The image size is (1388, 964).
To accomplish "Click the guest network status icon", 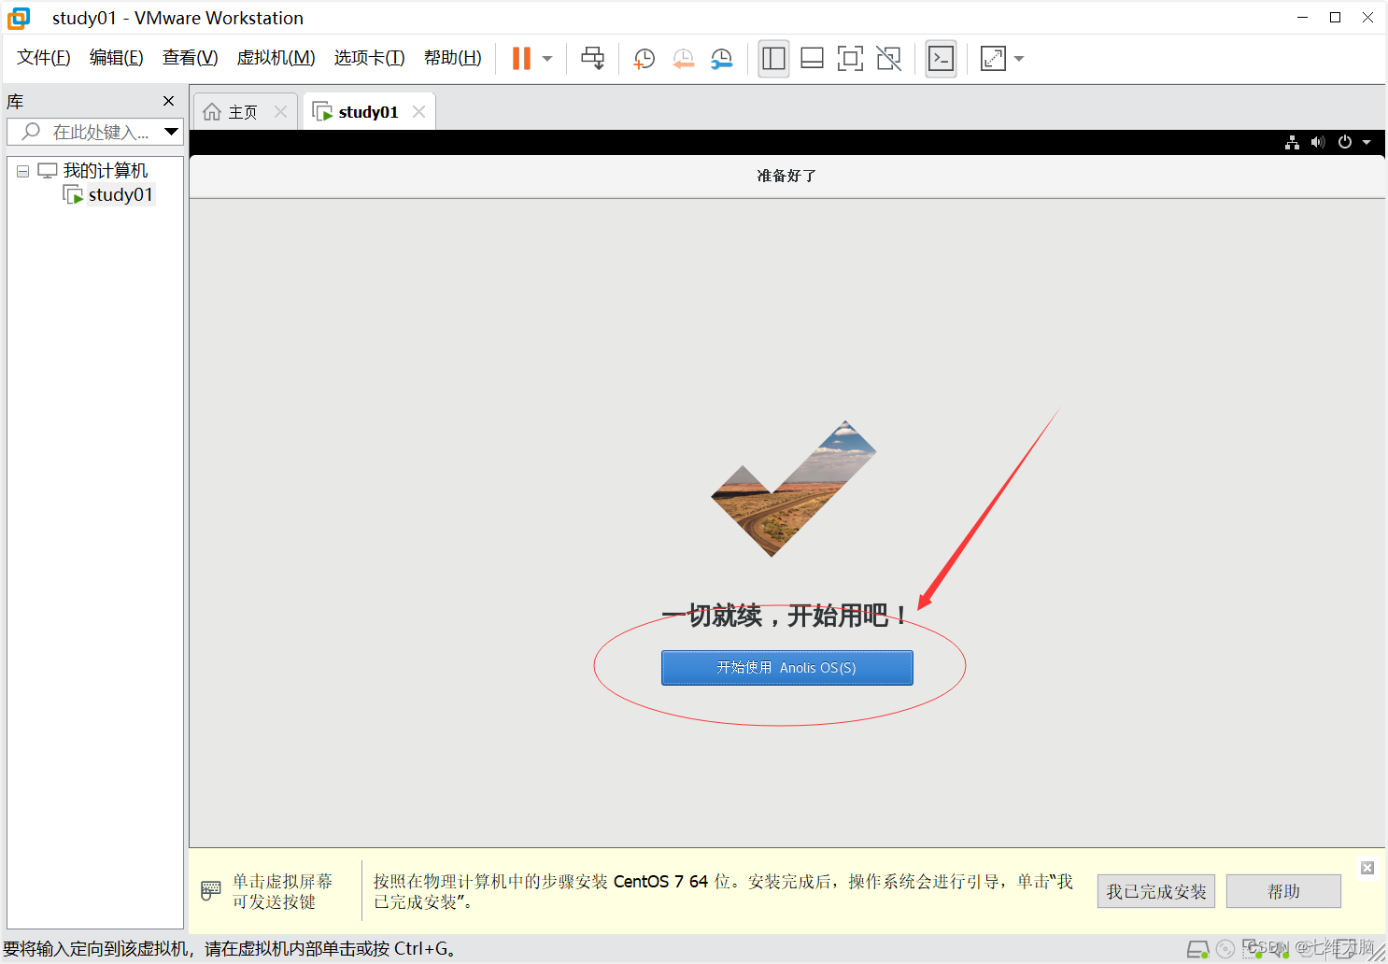I will click(1292, 142).
